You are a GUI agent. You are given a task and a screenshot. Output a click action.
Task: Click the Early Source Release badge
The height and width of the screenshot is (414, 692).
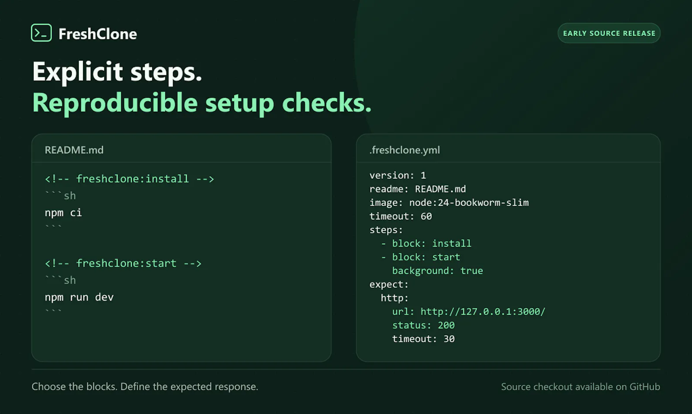click(x=609, y=33)
